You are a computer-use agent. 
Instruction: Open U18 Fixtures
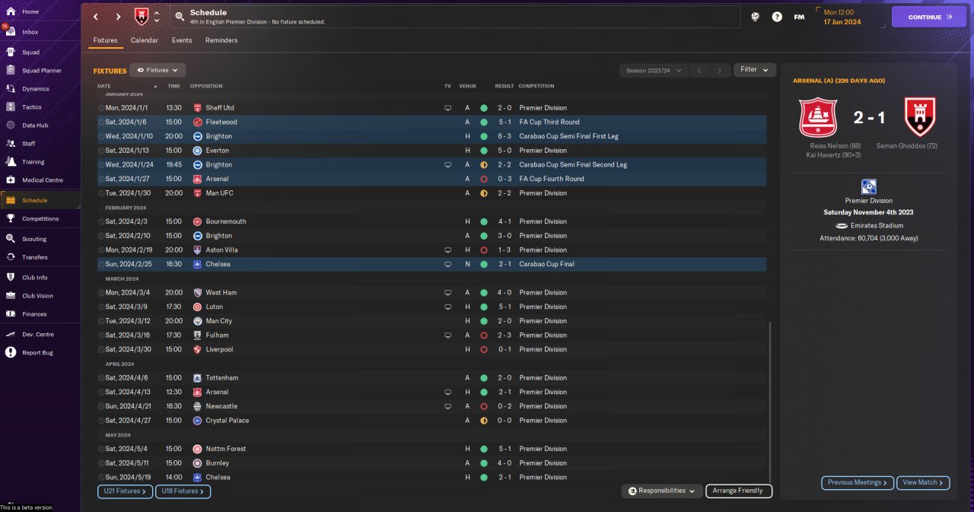click(183, 491)
